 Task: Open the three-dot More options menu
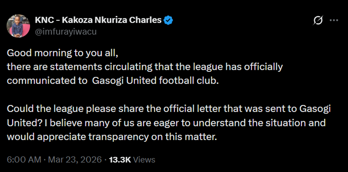pyautogui.click(x=333, y=21)
